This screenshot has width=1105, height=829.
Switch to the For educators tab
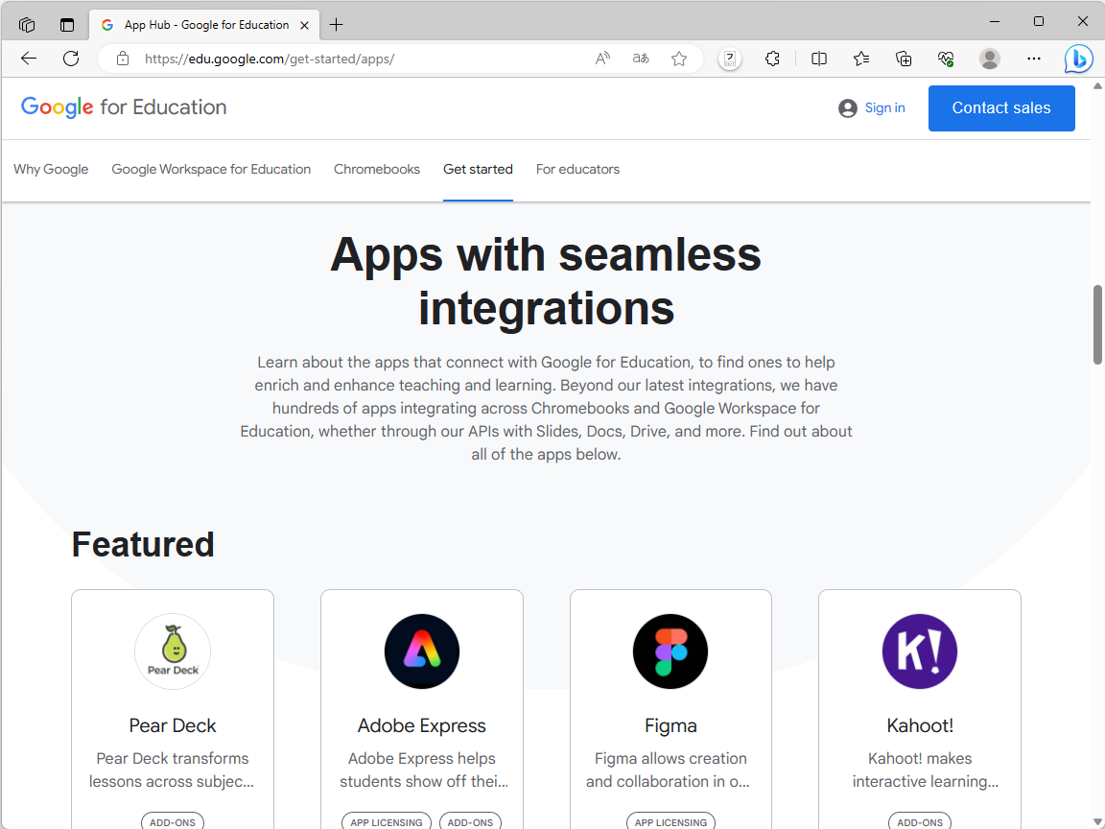coord(577,169)
